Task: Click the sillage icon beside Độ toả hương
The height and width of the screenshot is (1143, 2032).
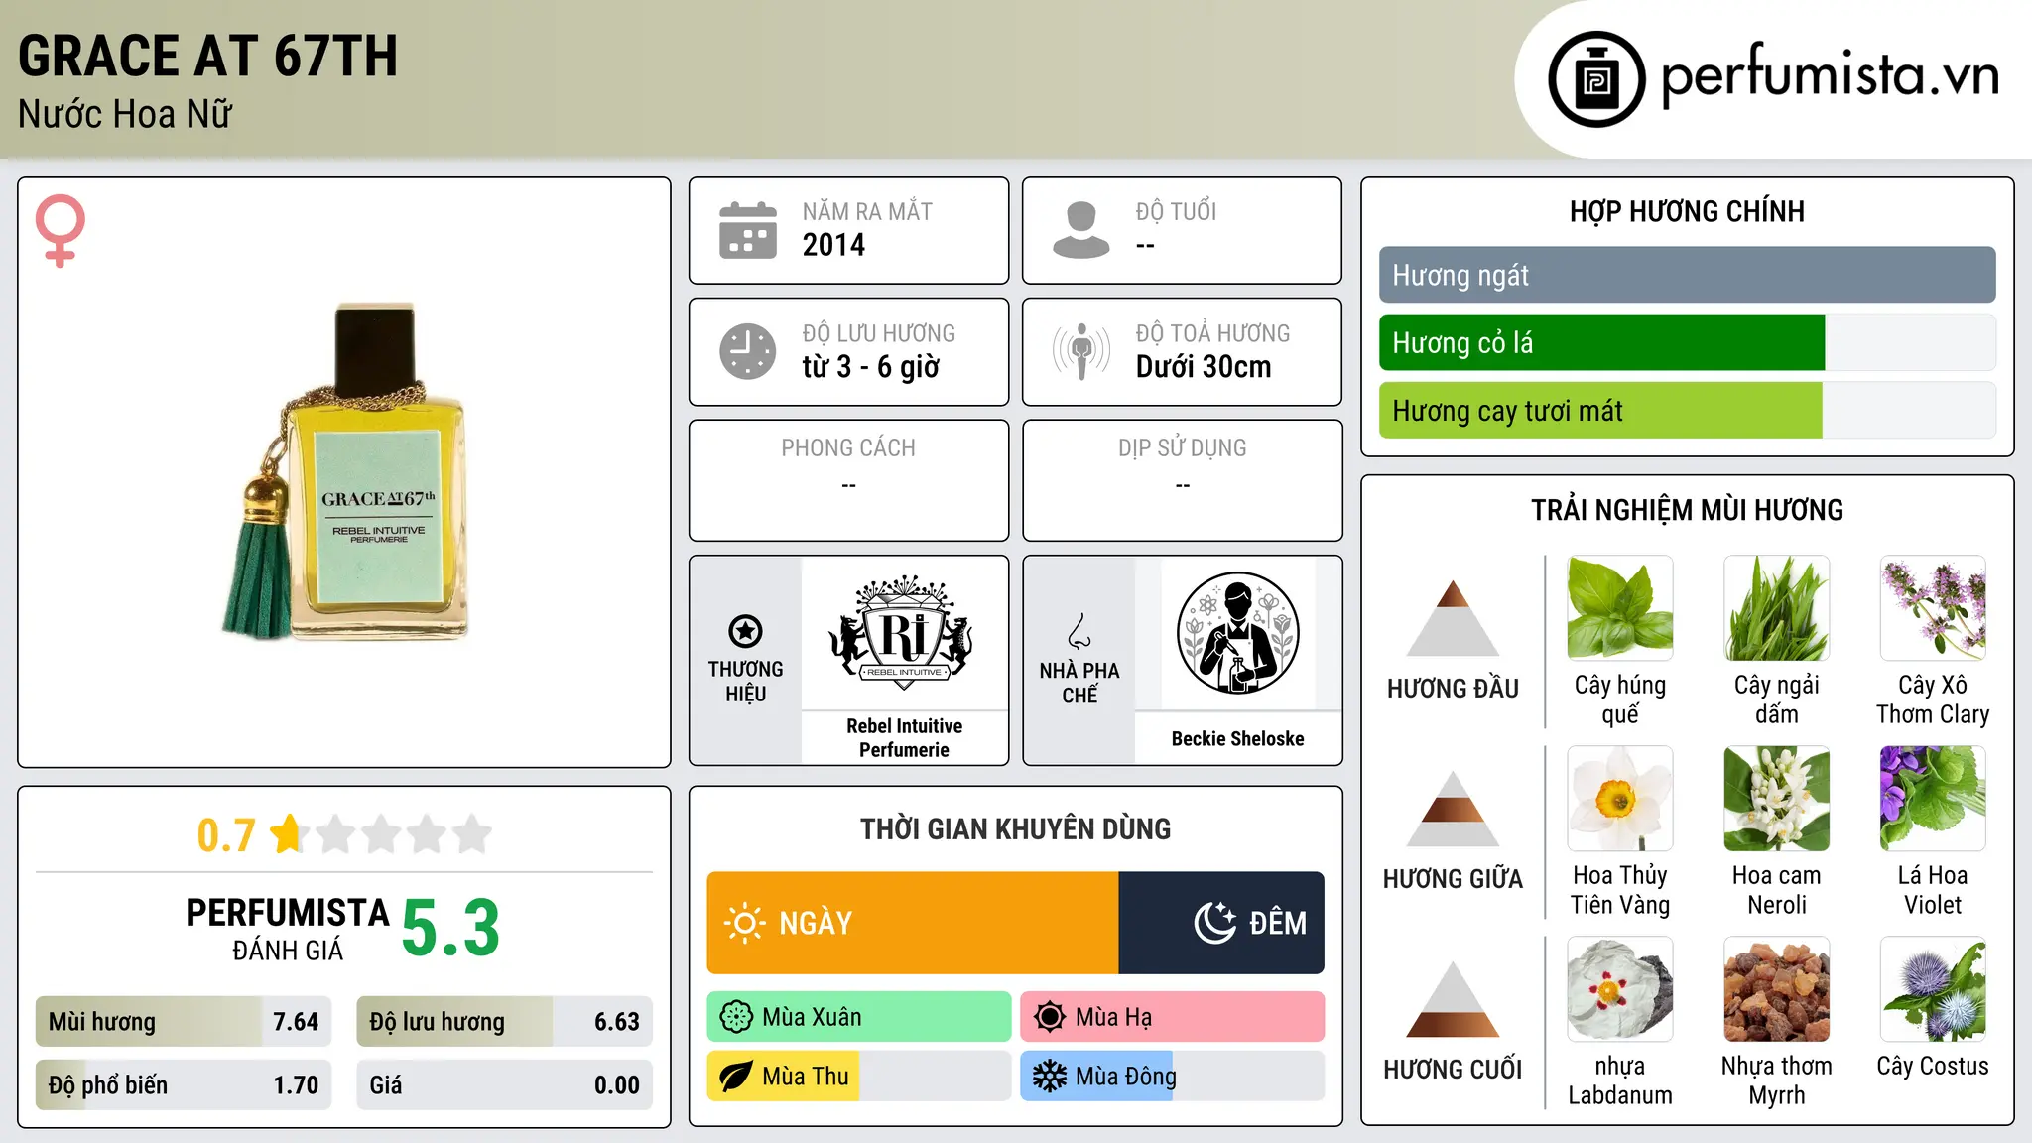Action: tap(1081, 351)
